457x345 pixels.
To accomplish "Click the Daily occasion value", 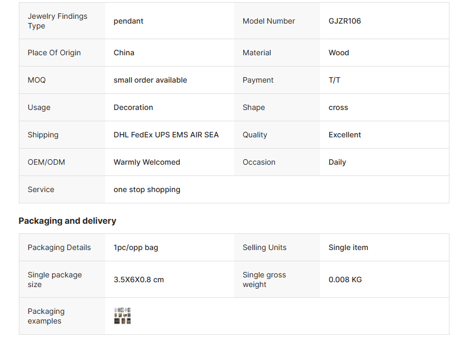I will coord(337,162).
